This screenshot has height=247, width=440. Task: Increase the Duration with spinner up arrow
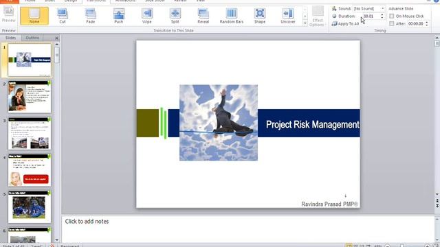pos(382,15)
